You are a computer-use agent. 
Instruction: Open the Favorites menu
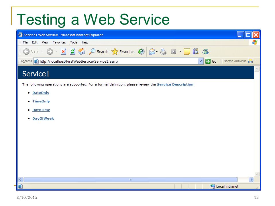click(59, 42)
